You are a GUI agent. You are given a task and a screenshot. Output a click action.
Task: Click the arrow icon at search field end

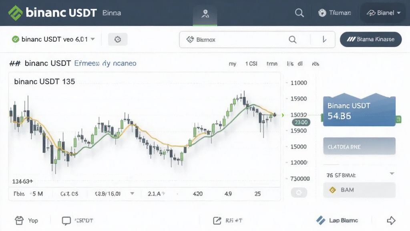(x=324, y=40)
